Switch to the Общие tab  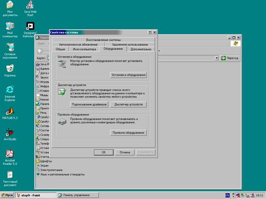coord(61,49)
